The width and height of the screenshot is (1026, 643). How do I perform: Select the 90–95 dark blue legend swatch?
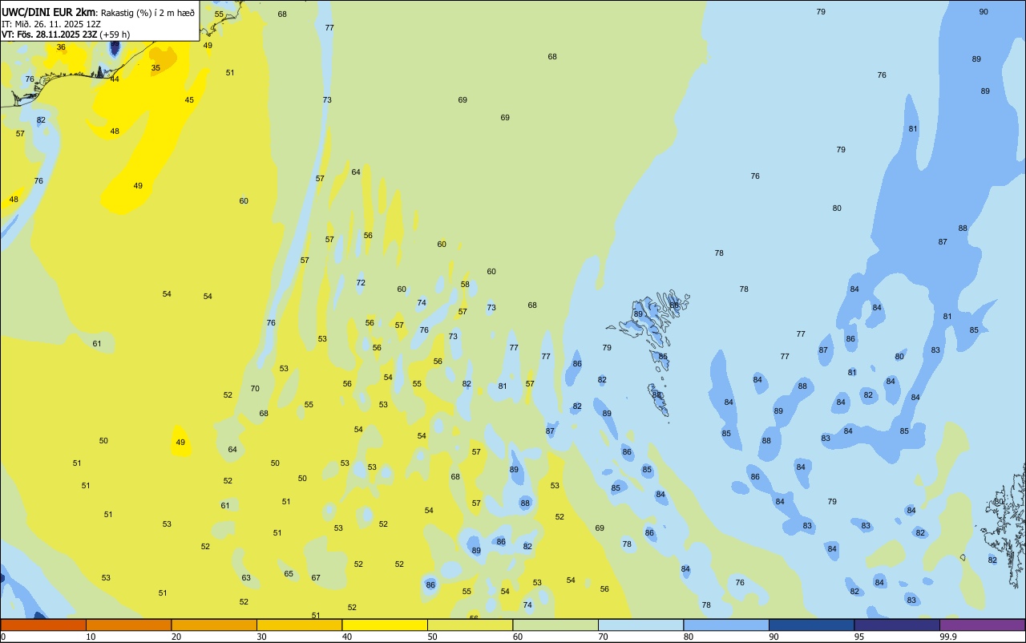pyautogui.click(x=811, y=625)
